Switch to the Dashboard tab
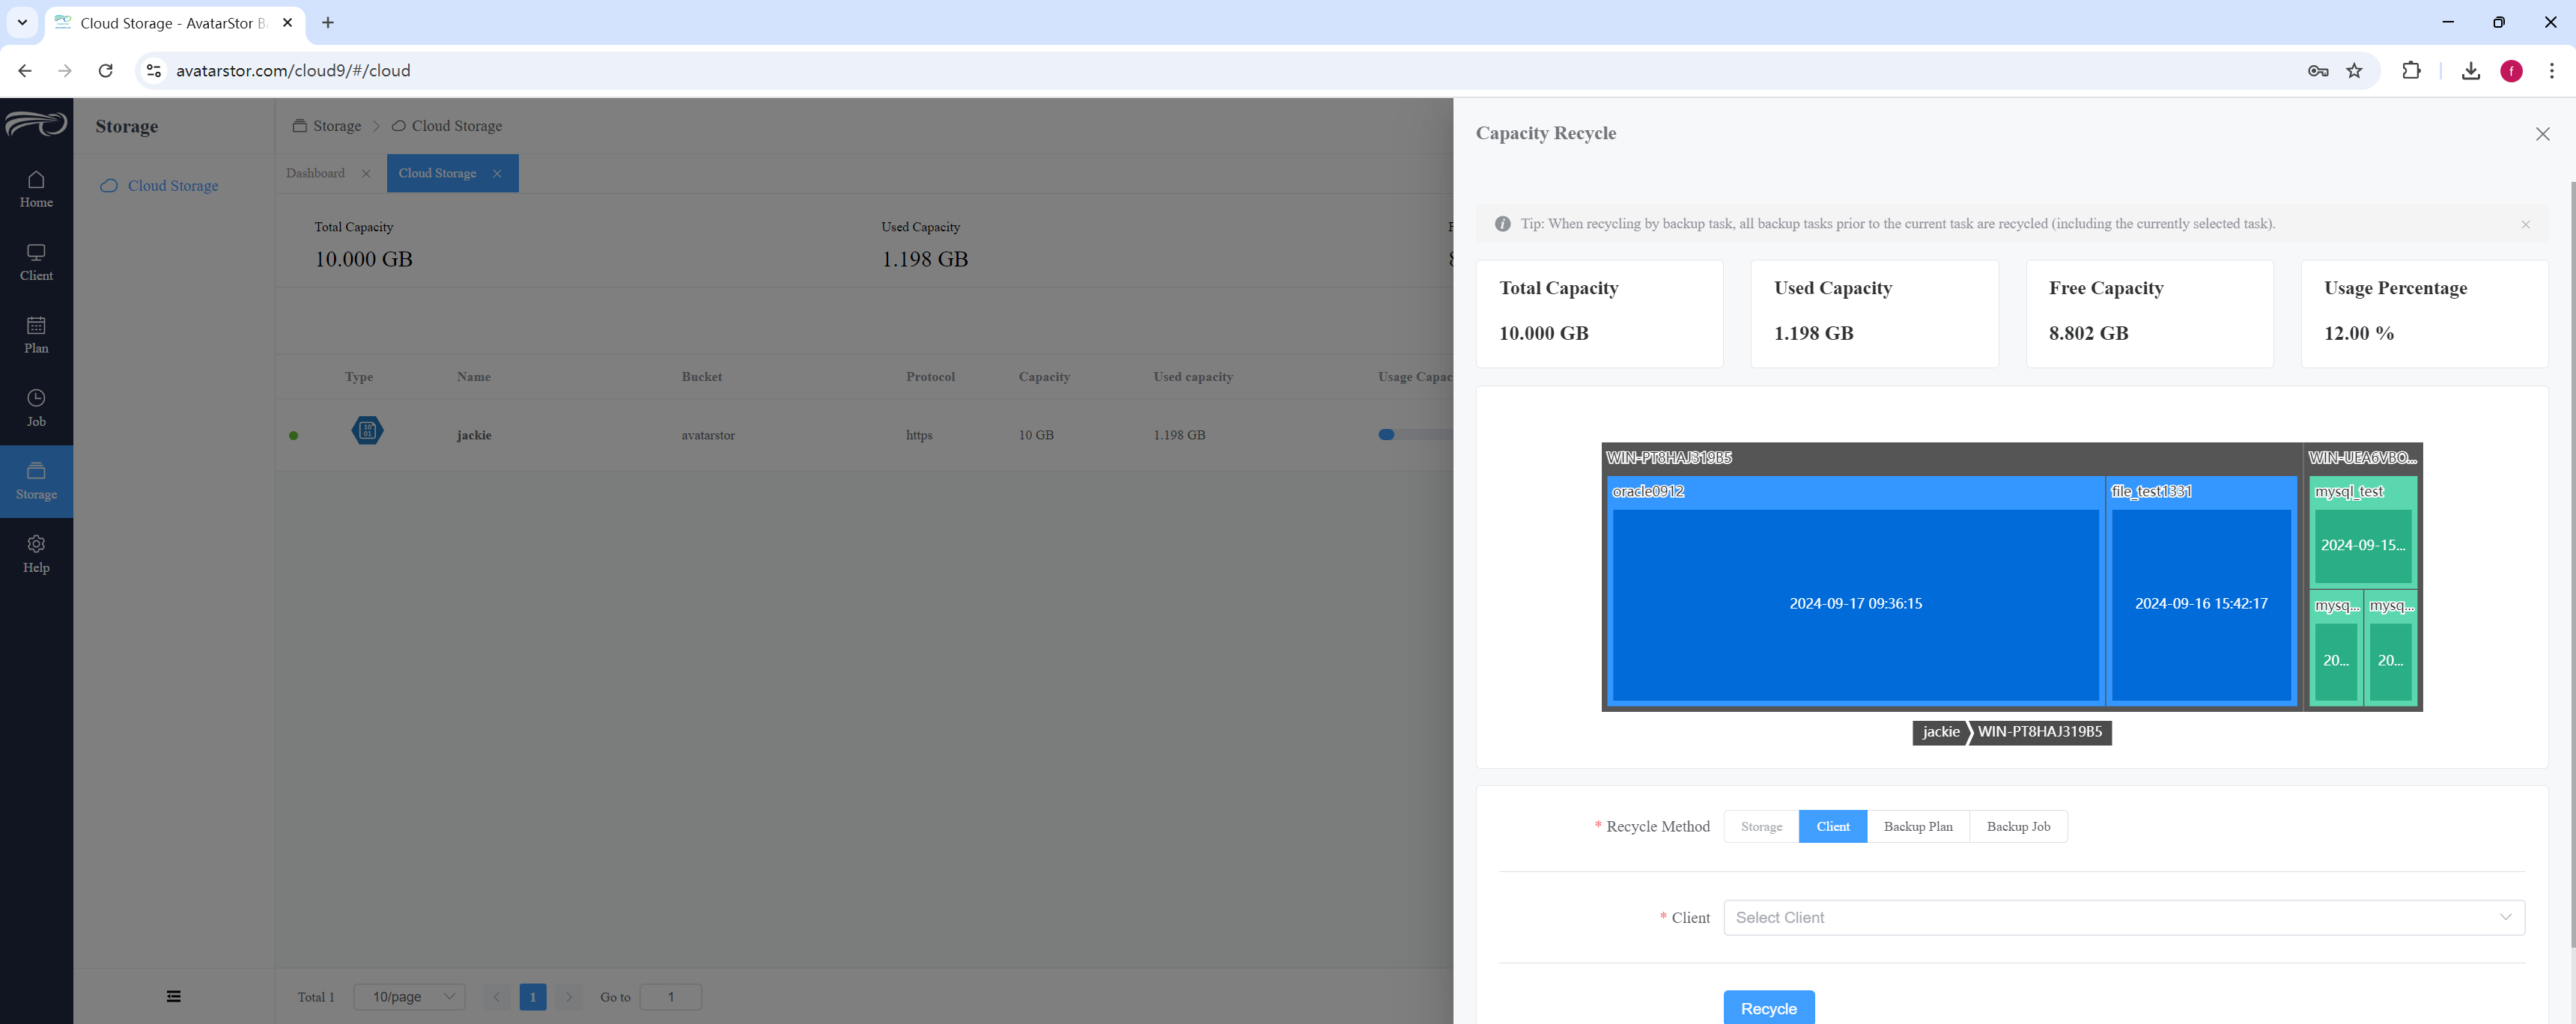The width and height of the screenshot is (2576, 1024). (315, 174)
